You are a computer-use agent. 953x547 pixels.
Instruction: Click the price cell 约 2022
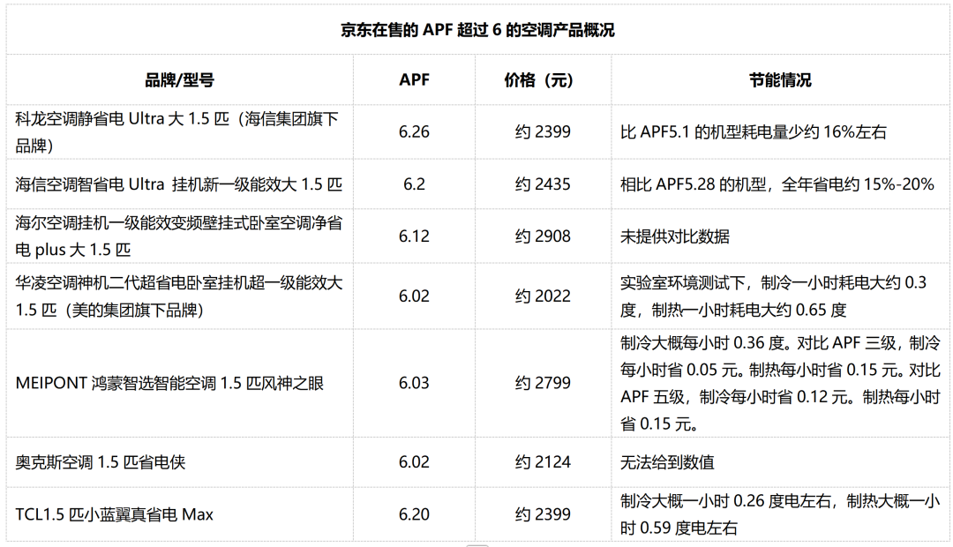click(543, 296)
